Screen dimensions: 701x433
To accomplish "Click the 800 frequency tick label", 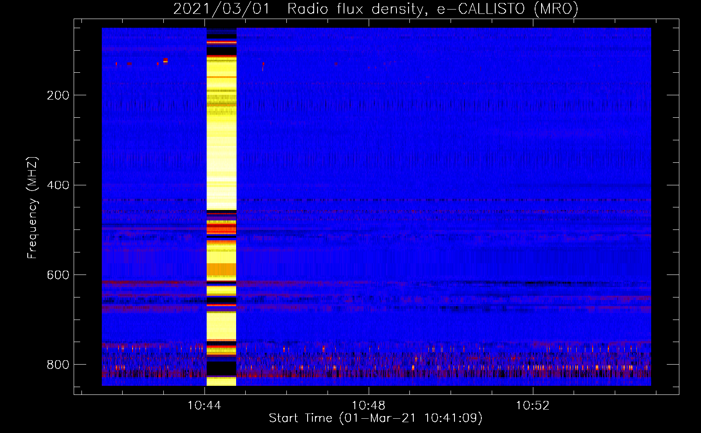I will point(58,365).
